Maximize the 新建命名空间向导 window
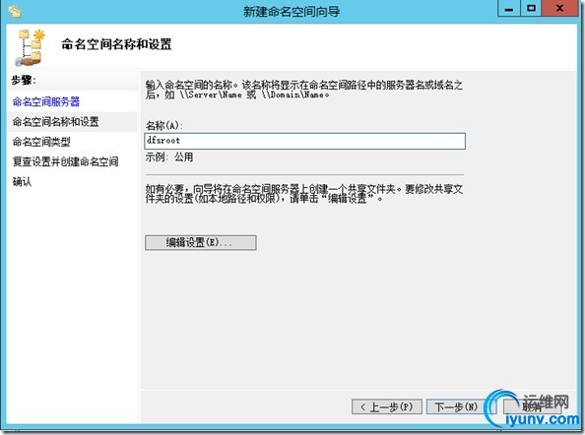This screenshot has width=585, height=435. tap(531, 8)
